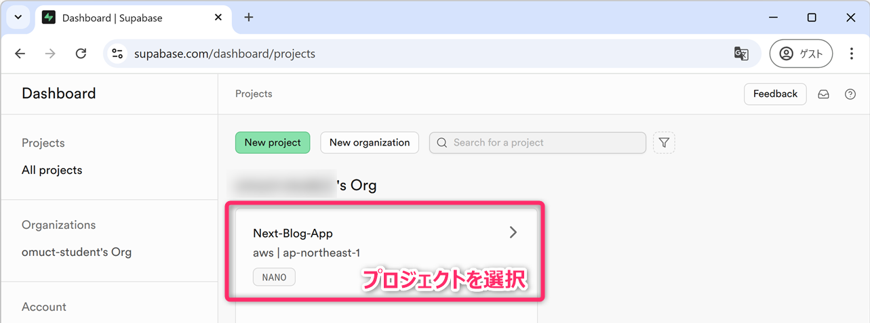Select the Dashboard | Supabase tab
Screen dimensions: 870x323
[x=122, y=18]
